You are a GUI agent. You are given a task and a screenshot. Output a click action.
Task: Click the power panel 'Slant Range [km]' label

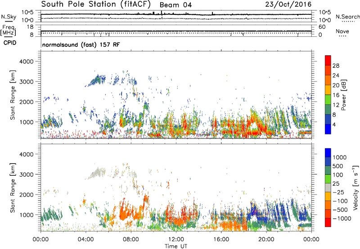click(x=13, y=95)
